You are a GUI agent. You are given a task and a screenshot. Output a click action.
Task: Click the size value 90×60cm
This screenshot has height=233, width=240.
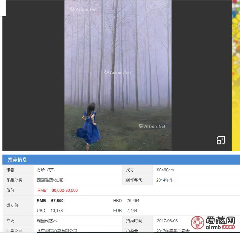165,170
